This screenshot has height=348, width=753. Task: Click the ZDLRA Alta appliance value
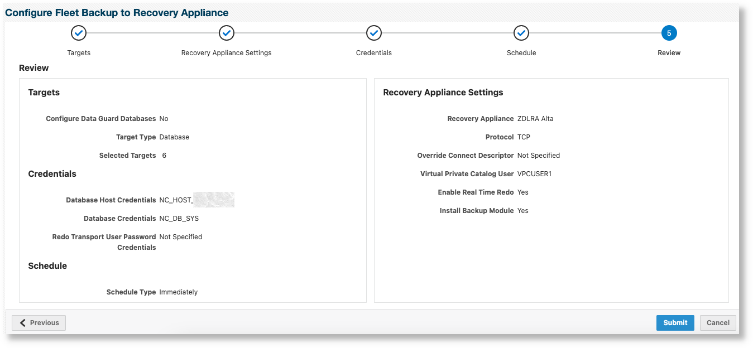tap(535, 119)
